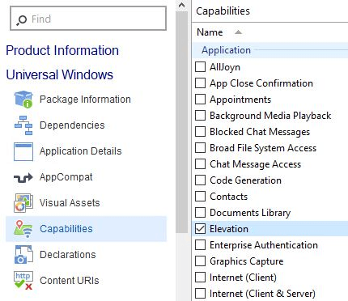Click the Name column header
The height and width of the screenshot is (301, 348).
(210, 32)
